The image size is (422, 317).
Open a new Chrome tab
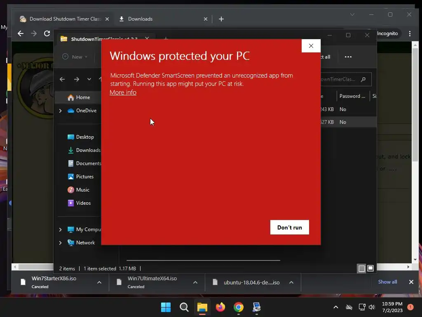pos(221,19)
